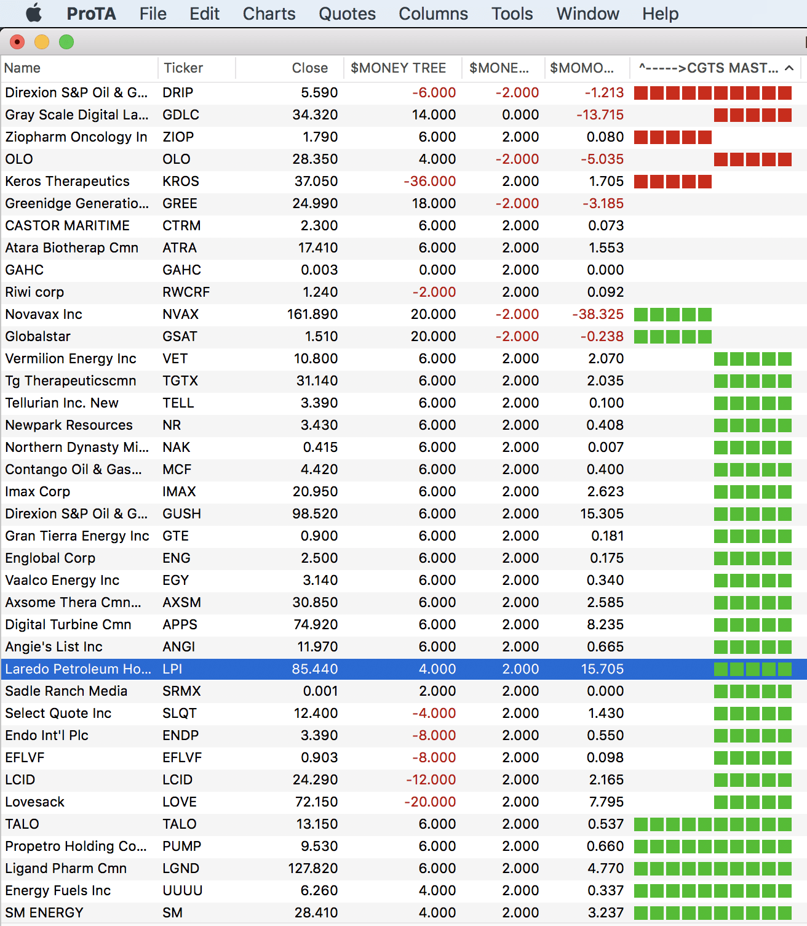Select the Ligand Pharm Cmn row
807x926 pixels.
point(403,869)
